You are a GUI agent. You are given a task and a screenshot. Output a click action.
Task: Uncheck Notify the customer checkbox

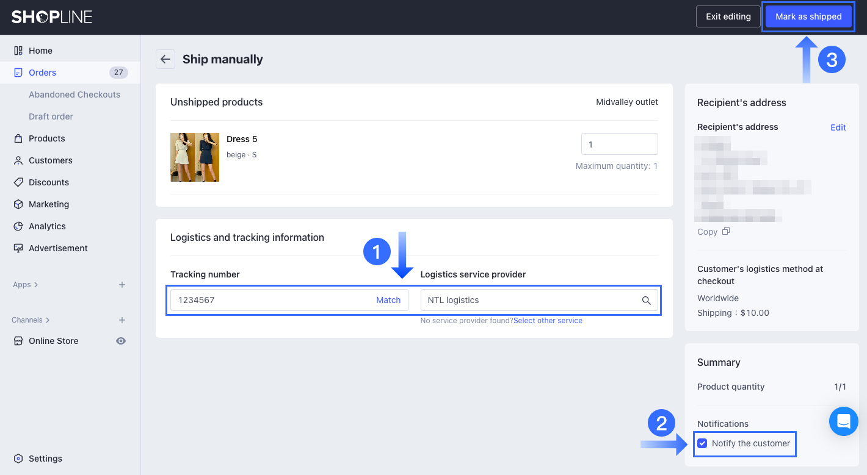pos(702,443)
